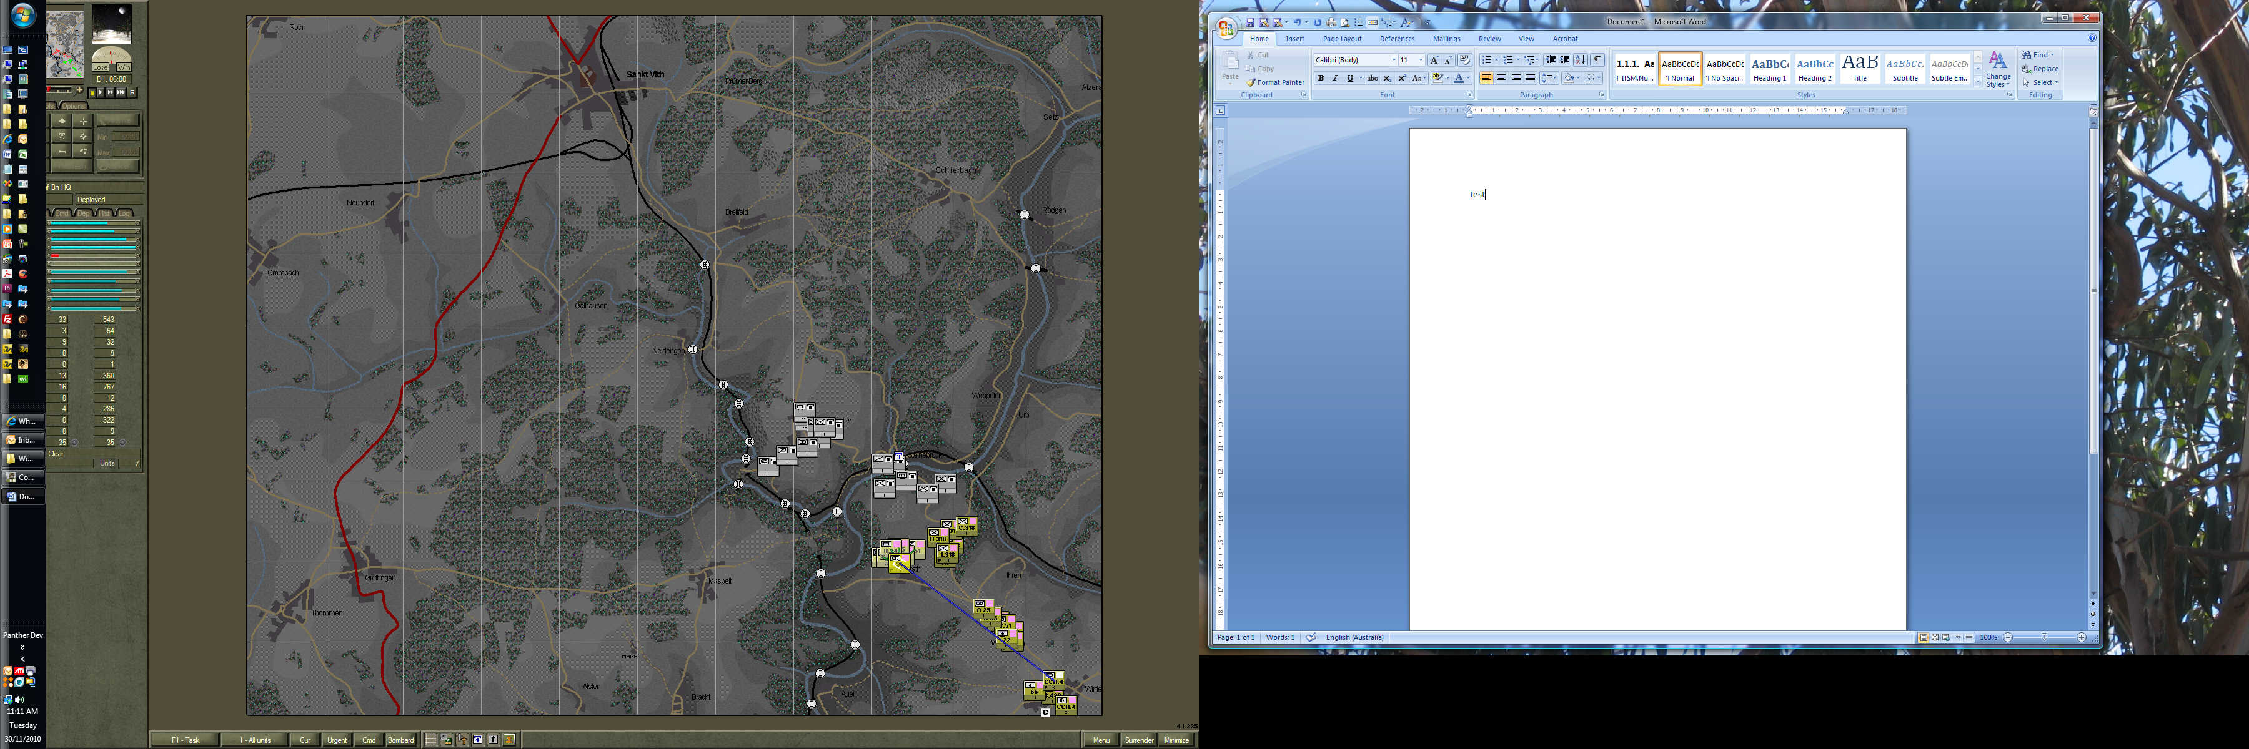Click the pause playback control in game
Viewport: 2249px width, 749px height.
[x=92, y=92]
